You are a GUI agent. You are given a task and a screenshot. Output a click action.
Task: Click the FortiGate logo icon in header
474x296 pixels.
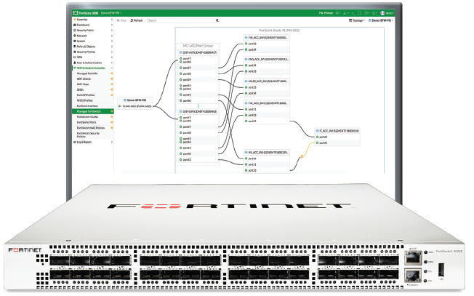(76, 13)
